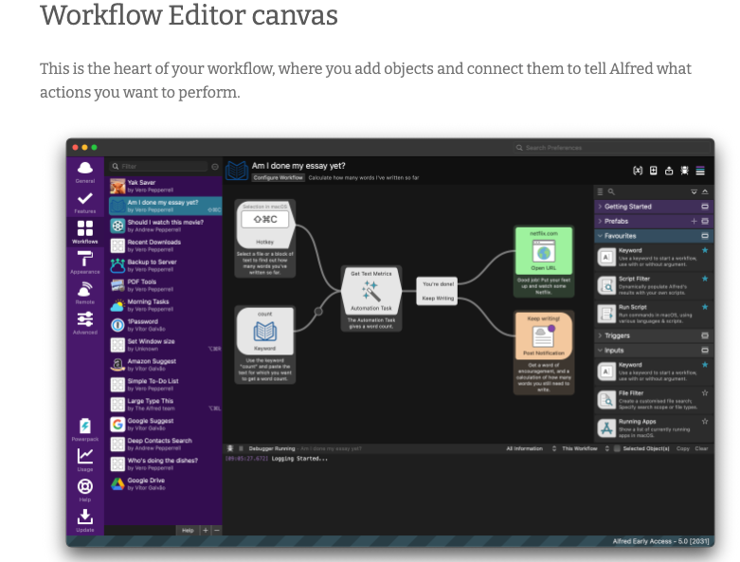Switch to the Appearance tab
This screenshot has height=562, width=740.
[85, 263]
